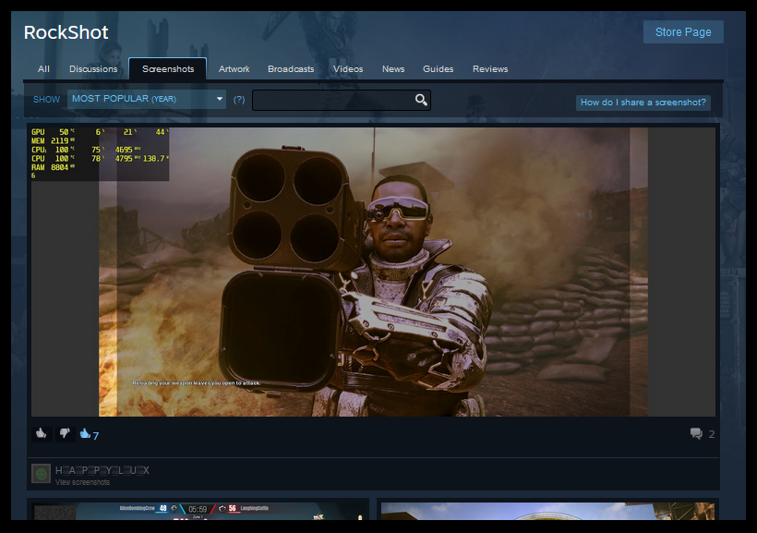
Task: Focus the screenshot search input field
Action: point(332,100)
